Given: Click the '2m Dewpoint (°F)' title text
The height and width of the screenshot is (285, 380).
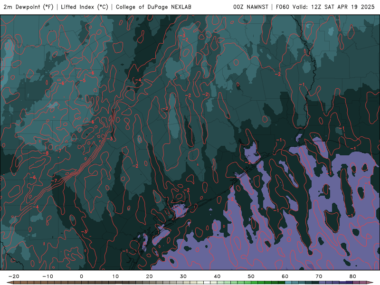Looking at the screenshot, I should click(x=28, y=7).
